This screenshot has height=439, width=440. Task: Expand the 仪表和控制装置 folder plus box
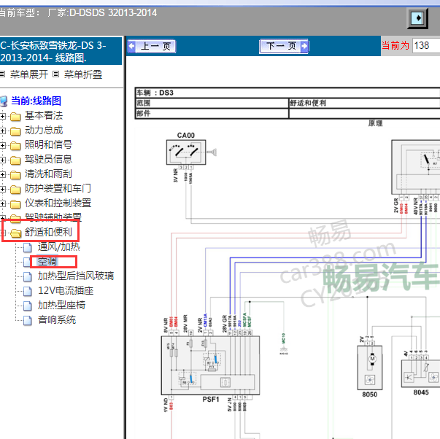(x=2, y=203)
